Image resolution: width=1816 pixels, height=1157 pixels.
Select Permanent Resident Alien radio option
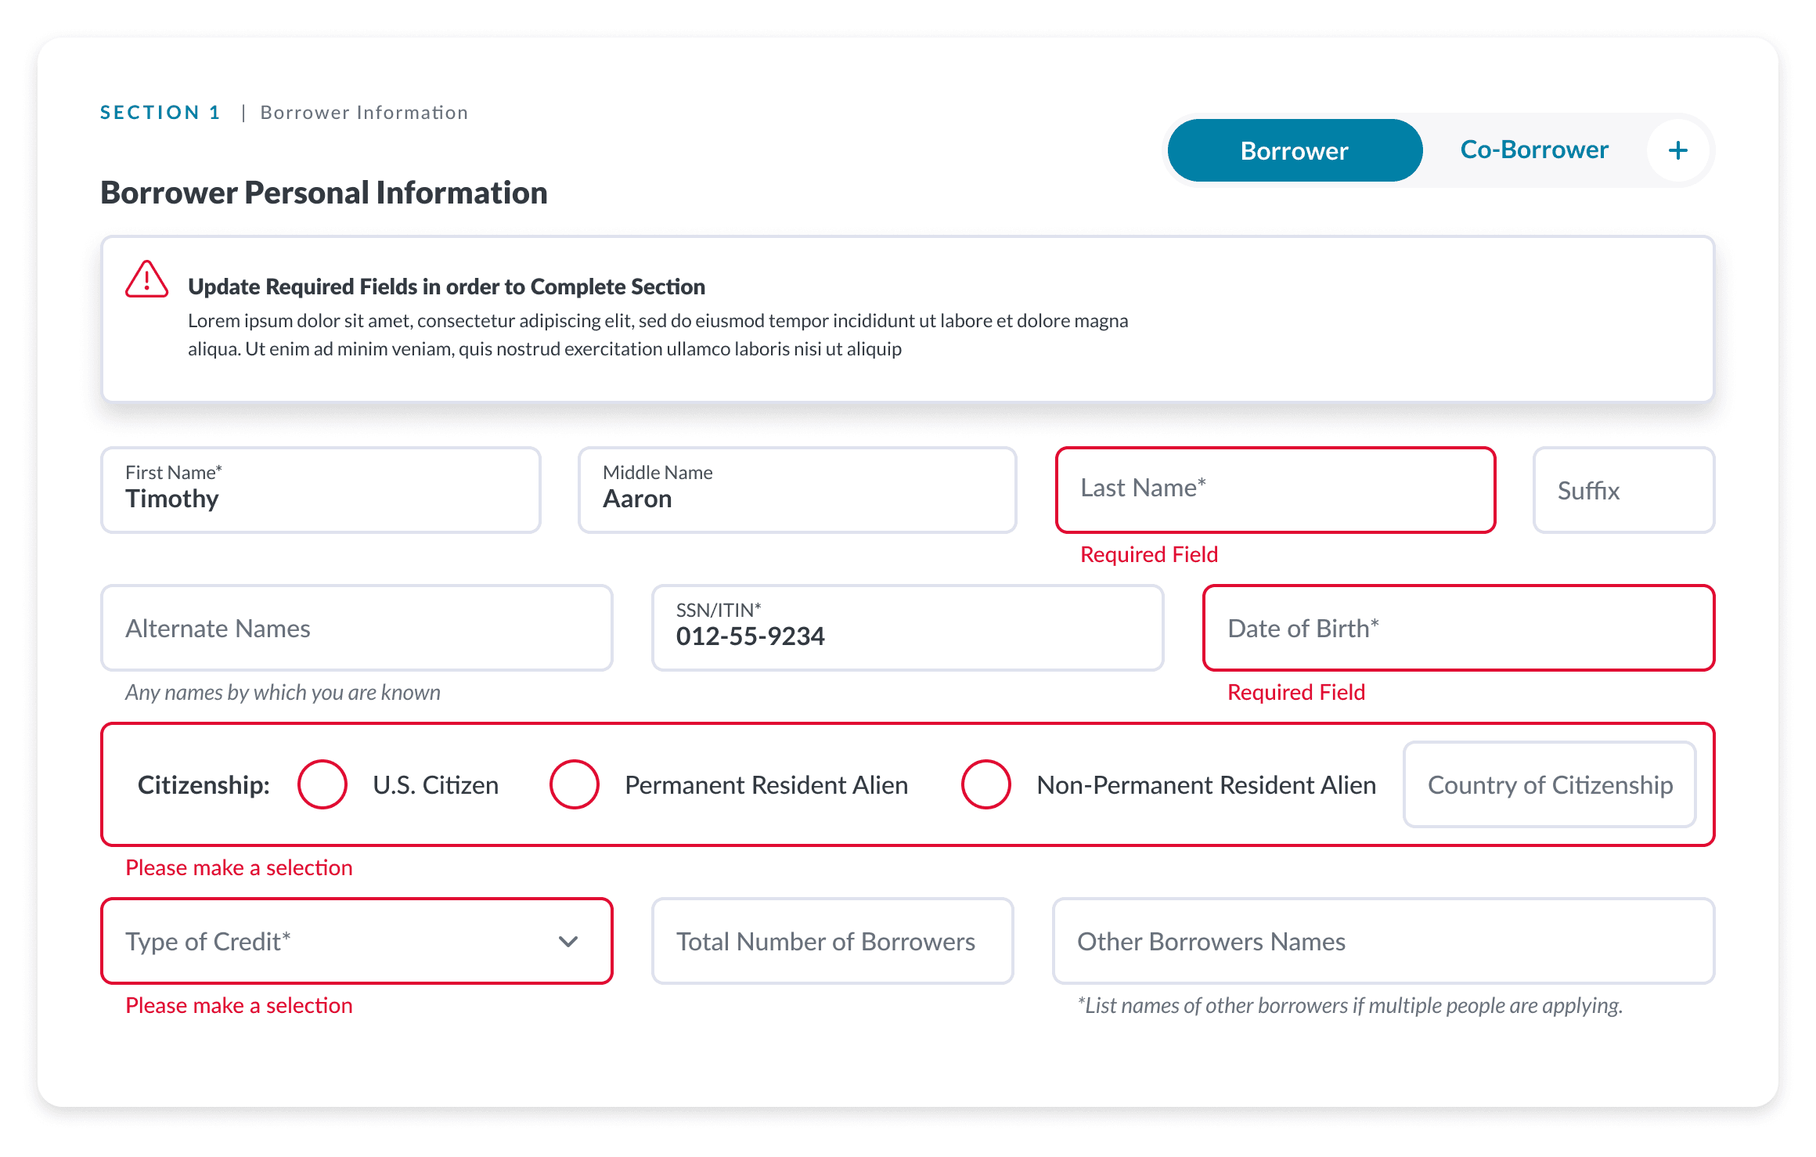(574, 784)
